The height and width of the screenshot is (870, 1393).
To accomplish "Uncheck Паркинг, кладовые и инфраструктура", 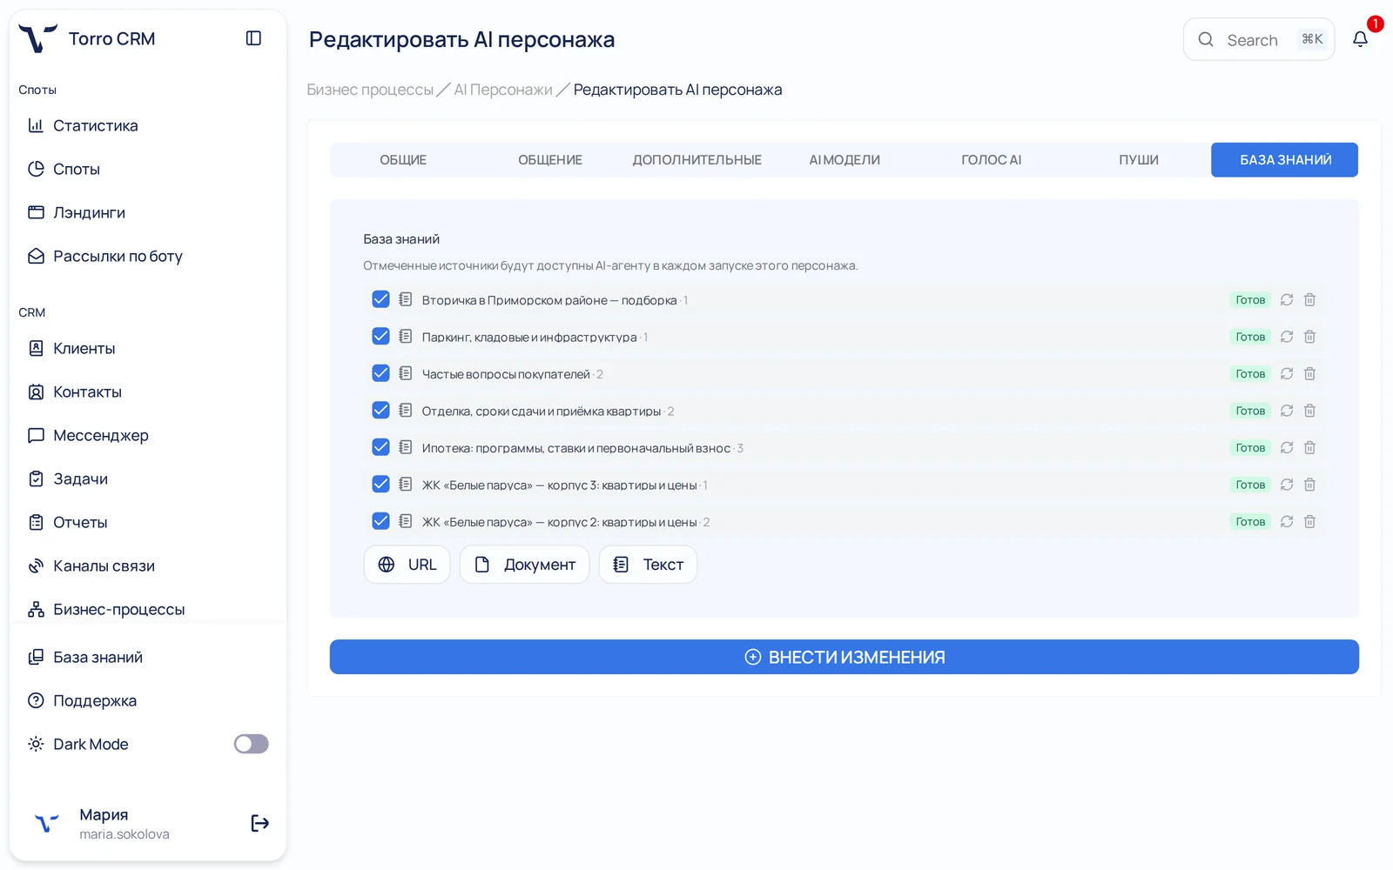I will click(380, 336).
